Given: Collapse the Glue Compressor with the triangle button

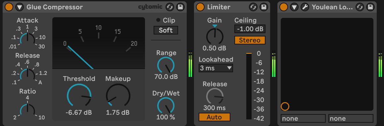Looking at the screenshot, I should click(20, 7).
